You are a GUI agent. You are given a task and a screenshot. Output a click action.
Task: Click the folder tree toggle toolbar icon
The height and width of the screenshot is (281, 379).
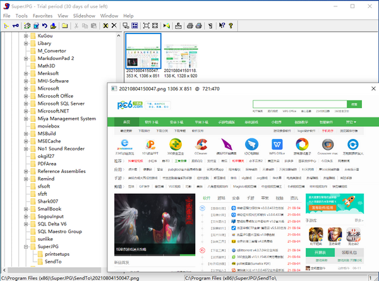(x=6, y=26)
